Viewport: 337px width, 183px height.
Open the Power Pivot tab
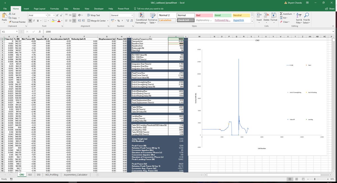[123, 9]
